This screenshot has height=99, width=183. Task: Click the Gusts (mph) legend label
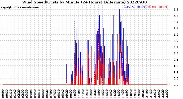[135, 7]
